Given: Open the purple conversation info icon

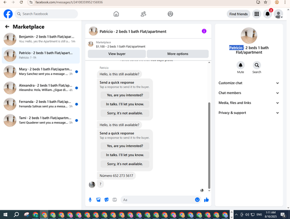Looking at the screenshot, I should pos(204,31).
